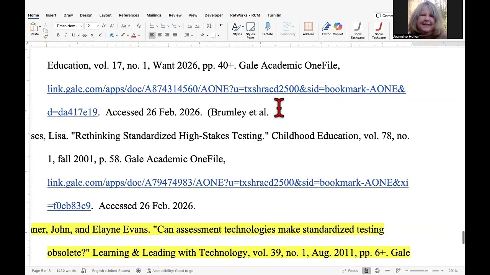Click the gray J Show Taskpane button
This screenshot has height=275, width=490.
pos(358,31)
